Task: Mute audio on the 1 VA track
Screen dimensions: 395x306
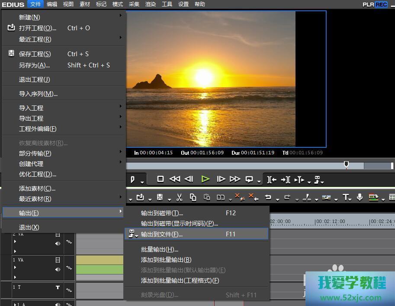Action: pyautogui.click(x=58, y=269)
